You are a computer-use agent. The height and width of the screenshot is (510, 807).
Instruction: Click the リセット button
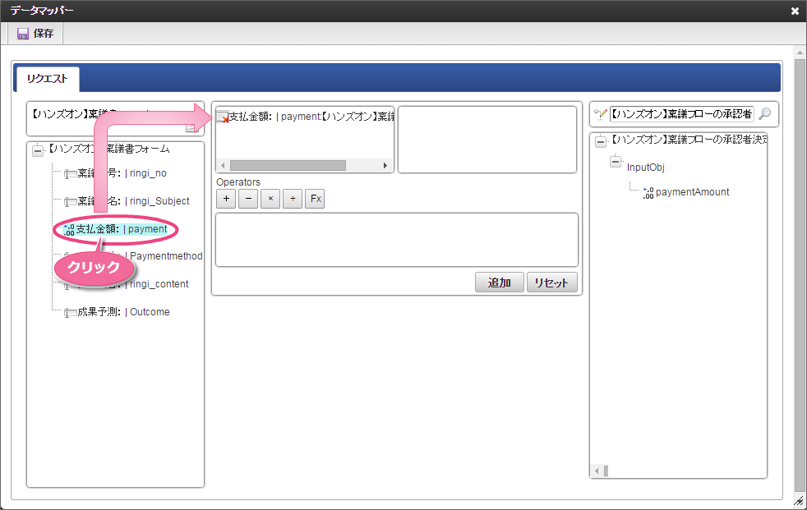[x=551, y=283]
